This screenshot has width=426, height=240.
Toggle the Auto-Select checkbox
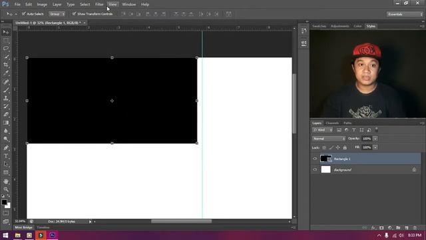coord(24,13)
